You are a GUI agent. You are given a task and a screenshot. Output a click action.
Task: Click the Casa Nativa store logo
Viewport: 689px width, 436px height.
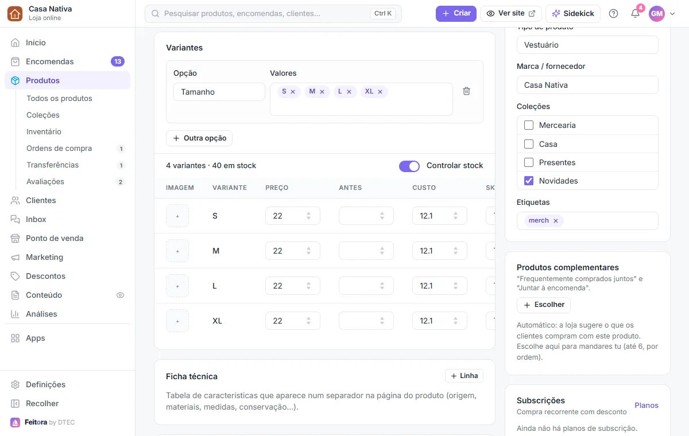pyautogui.click(x=15, y=14)
